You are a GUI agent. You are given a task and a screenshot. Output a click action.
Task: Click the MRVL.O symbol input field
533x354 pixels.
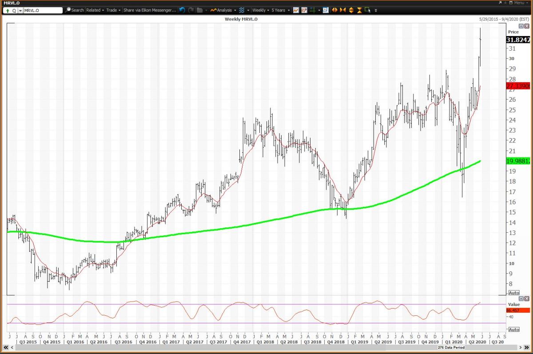(x=43, y=10)
